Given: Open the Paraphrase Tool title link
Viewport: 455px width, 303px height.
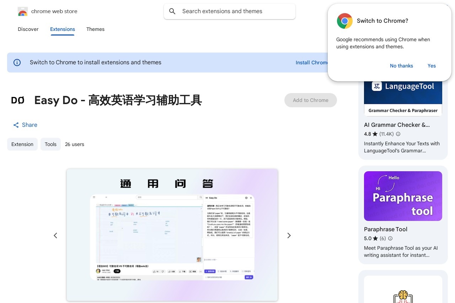Looking at the screenshot, I should (x=386, y=229).
